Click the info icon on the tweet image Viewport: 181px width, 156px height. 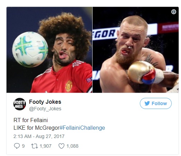pos(174,12)
